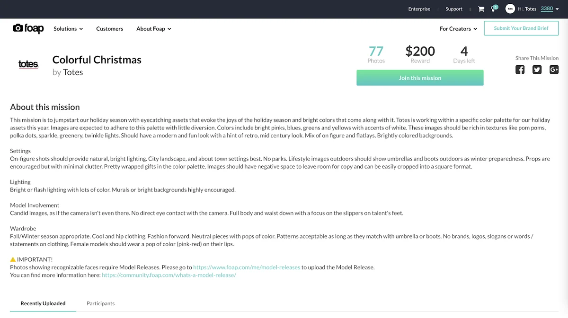The height and width of the screenshot is (318, 568).
Task: Click Submit Your Brand Brief button
Action: tap(521, 28)
